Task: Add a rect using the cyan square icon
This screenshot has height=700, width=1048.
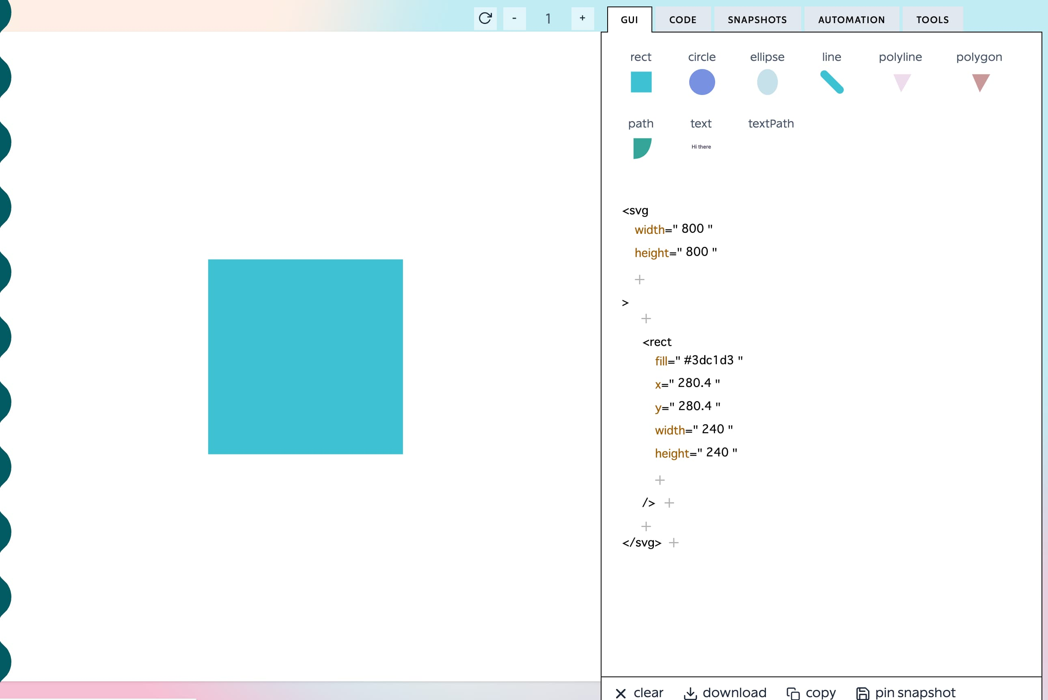Action: (x=640, y=82)
